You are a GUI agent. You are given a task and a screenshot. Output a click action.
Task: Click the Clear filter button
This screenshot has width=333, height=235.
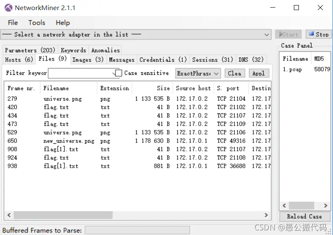tap(234, 74)
